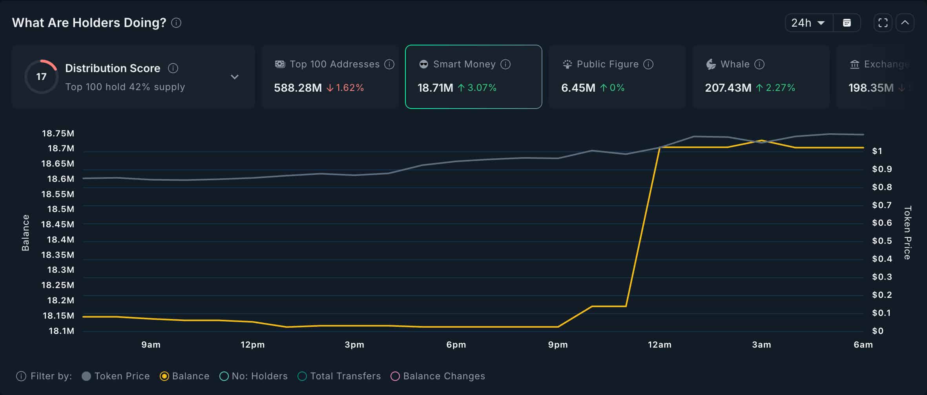This screenshot has width=927, height=395.
Task: Open the 24h time range dropdown
Action: pyautogui.click(x=808, y=22)
